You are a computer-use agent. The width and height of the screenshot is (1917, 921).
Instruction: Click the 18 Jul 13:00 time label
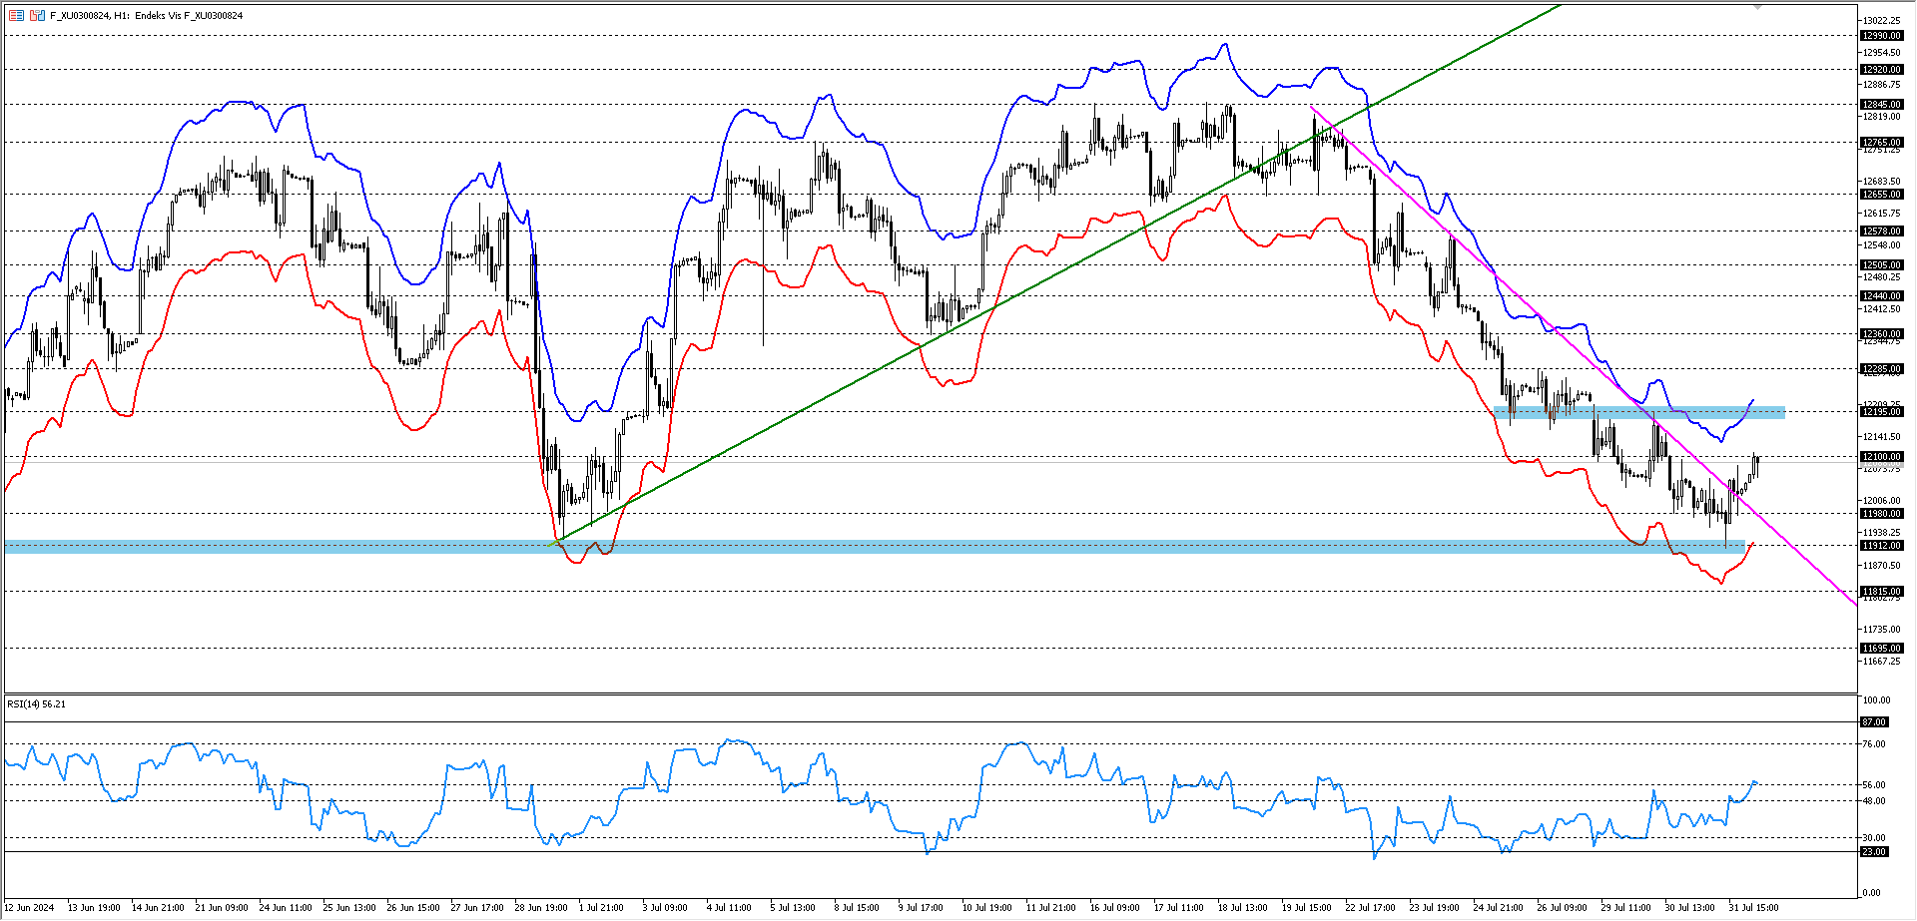1243,908
